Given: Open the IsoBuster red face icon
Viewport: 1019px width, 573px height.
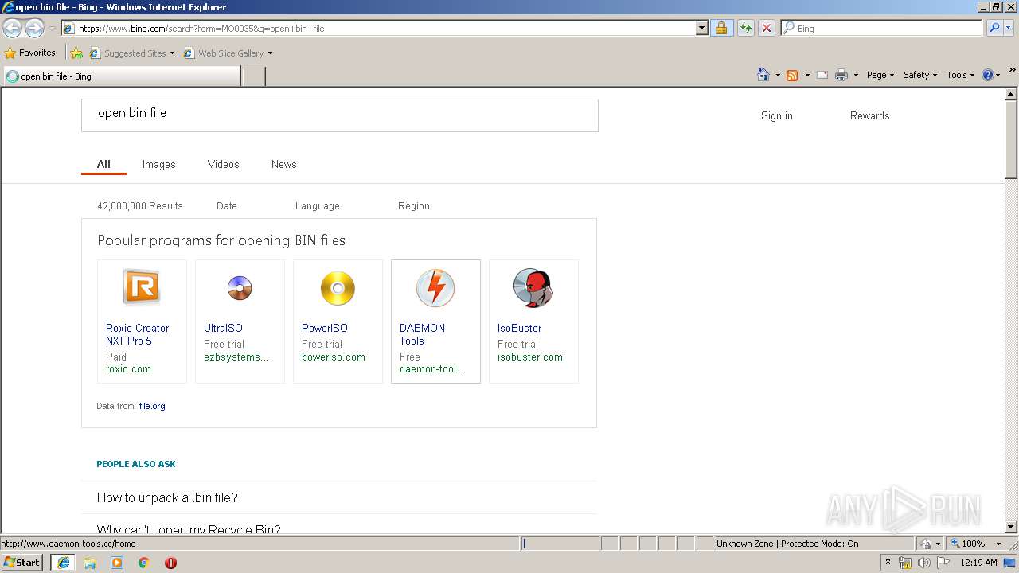Looking at the screenshot, I should click(x=533, y=287).
